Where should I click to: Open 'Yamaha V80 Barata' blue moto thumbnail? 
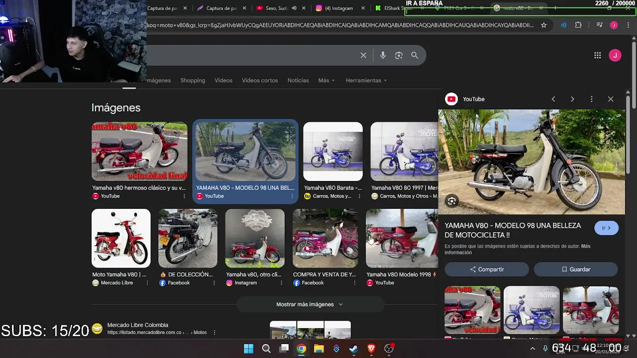point(333,151)
